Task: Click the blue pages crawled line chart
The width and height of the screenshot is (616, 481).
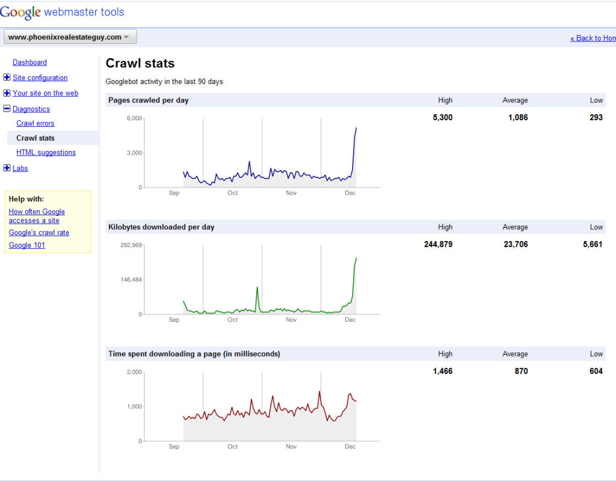Action: click(x=262, y=153)
